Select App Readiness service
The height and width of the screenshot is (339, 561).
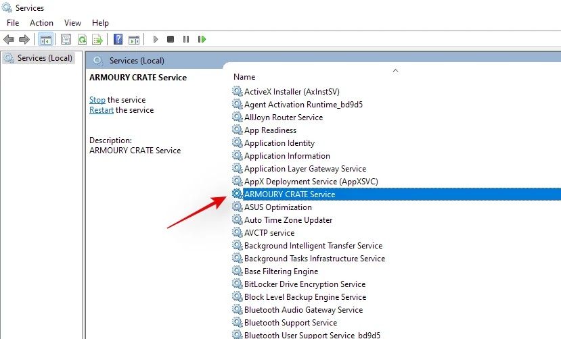[x=270, y=130]
